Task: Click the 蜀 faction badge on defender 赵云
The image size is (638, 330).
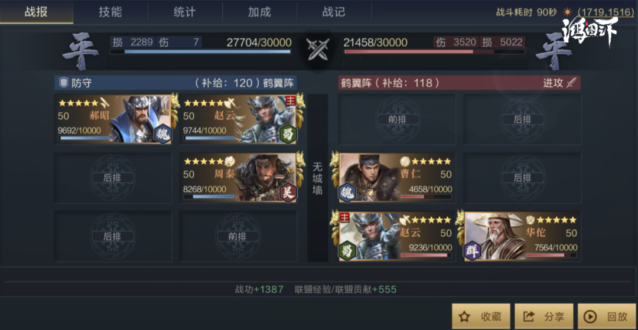Action: (288, 134)
